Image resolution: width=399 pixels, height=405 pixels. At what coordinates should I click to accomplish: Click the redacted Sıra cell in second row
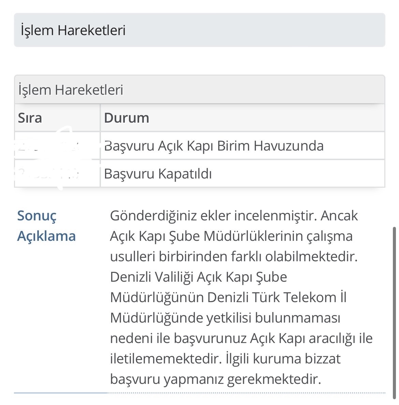57,173
